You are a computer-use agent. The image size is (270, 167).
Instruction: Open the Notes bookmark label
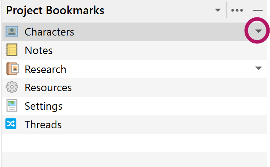click(x=39, y=51)
